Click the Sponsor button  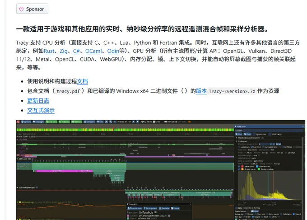click(x=33, y=9)
